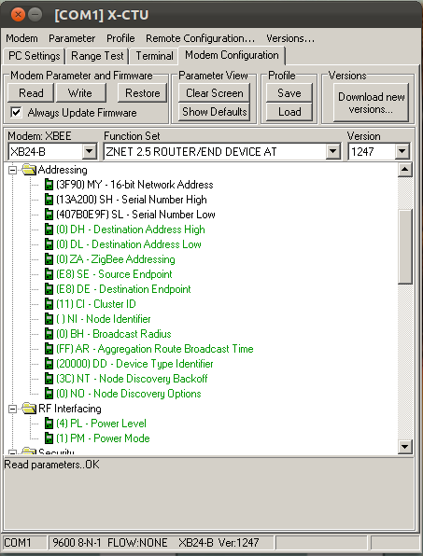Click the Clear Screen button

(x=215, y=93)
